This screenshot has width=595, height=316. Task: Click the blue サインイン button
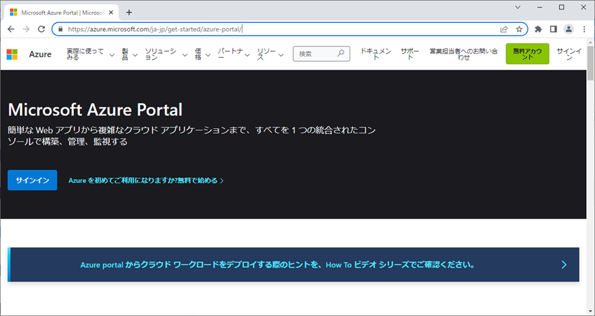32,180
